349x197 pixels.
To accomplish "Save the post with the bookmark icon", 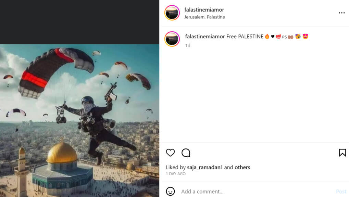I will pos(342,153).
